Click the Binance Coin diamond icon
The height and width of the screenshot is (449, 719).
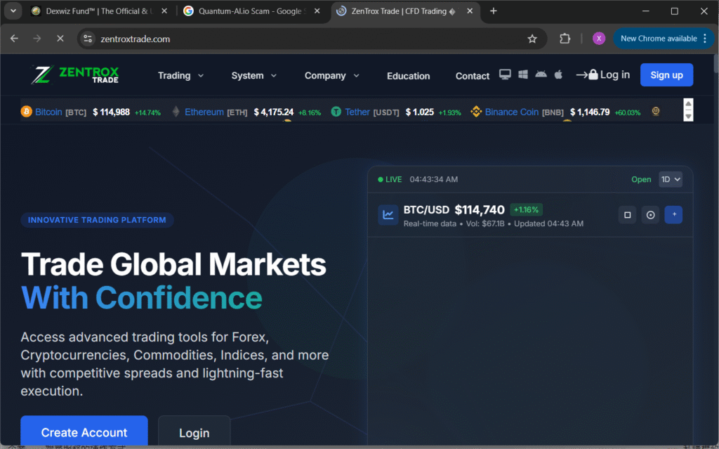[476, 112]
